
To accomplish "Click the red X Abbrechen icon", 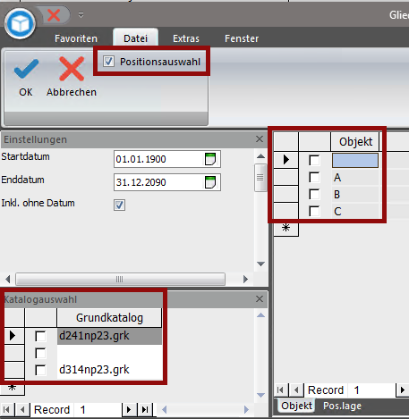I will point(72,69).
